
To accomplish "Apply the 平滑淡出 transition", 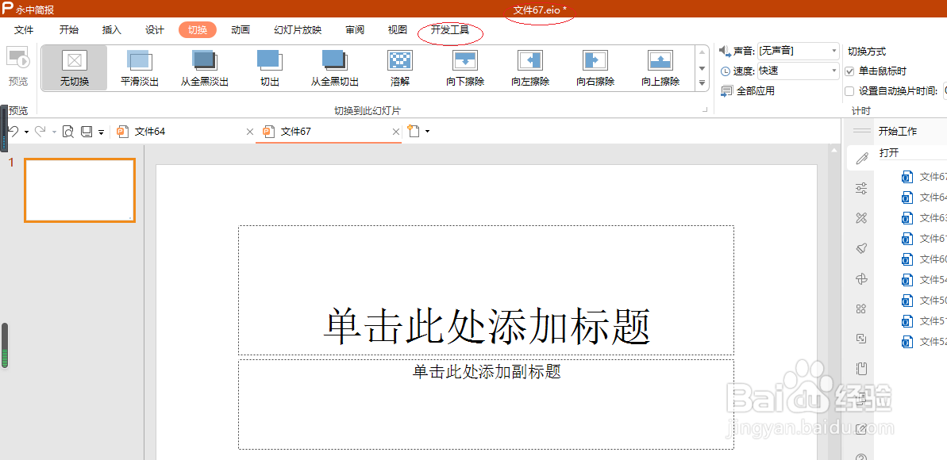I will click(x=140, y=68).
